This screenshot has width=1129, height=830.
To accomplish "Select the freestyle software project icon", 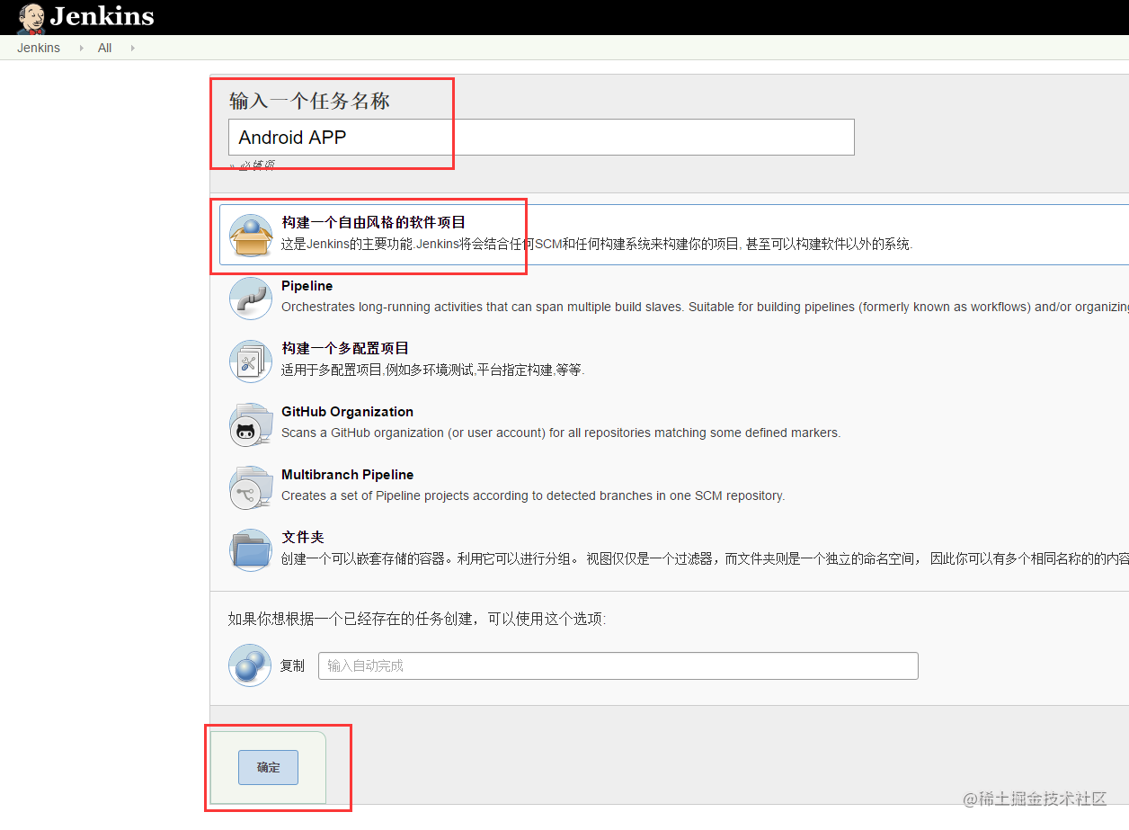I will pyautogui.click(x=251, y=236).
